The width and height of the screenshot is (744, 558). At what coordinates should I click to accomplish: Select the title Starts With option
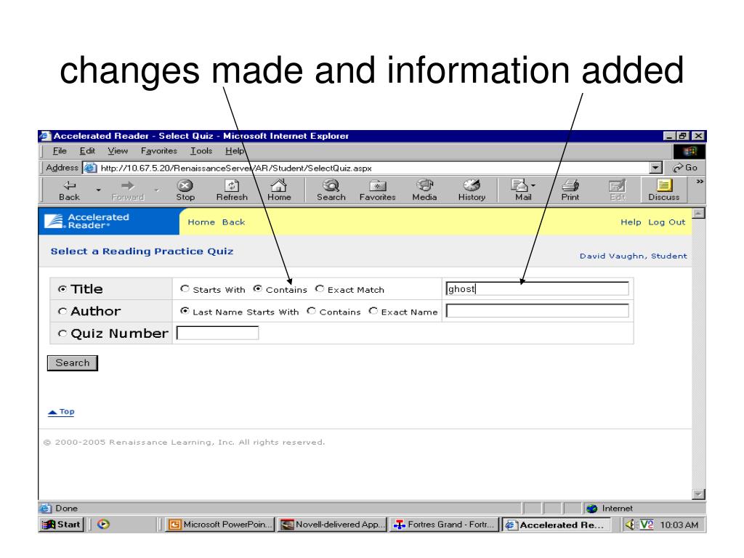coord(185,288)
